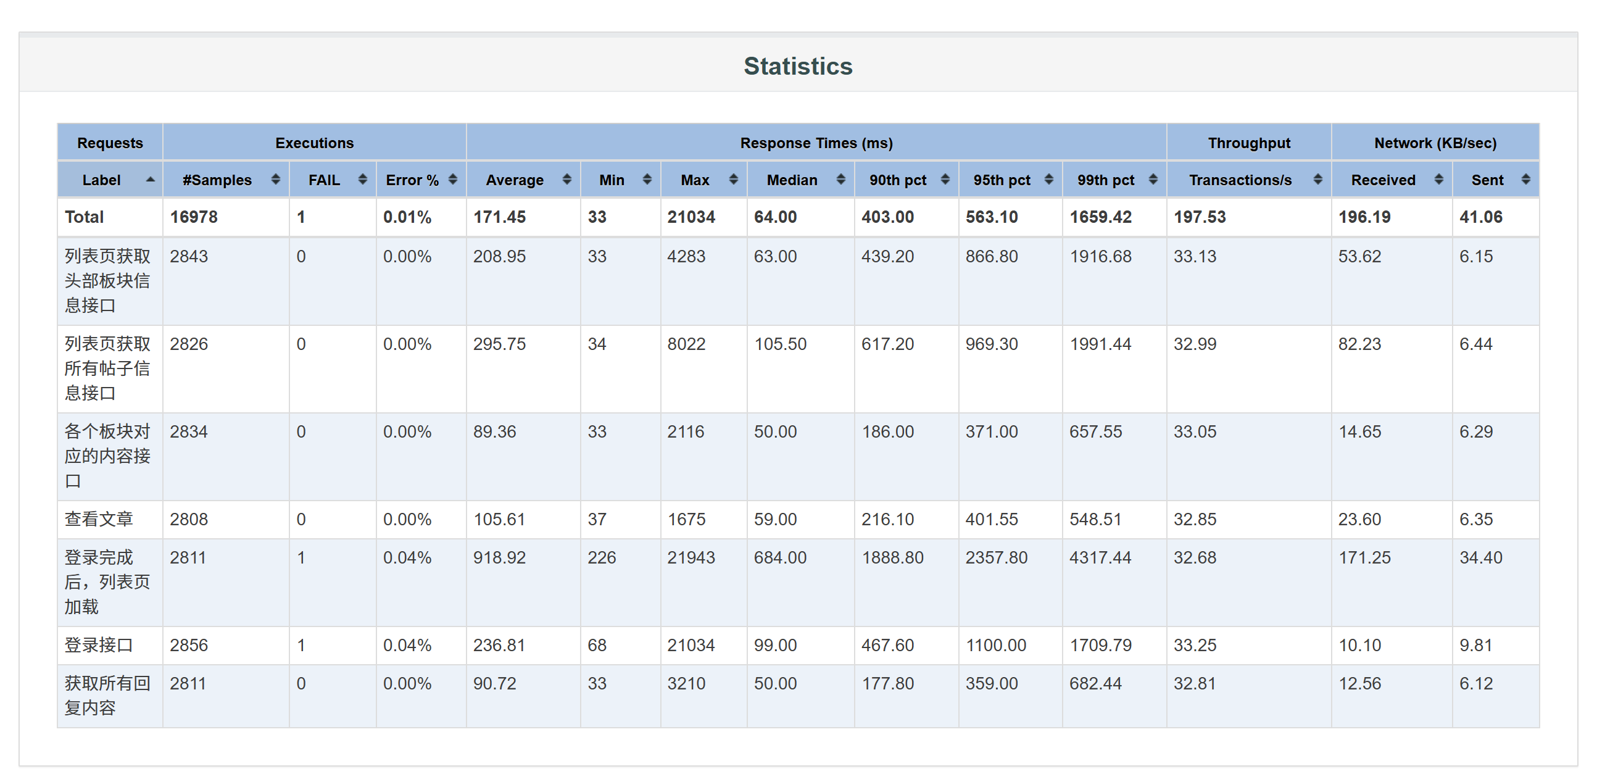Click sort arrows icon beside Transactions/s
Image resolution: width=1597 pixels, height=774 pixels.
click(1318, 180)
